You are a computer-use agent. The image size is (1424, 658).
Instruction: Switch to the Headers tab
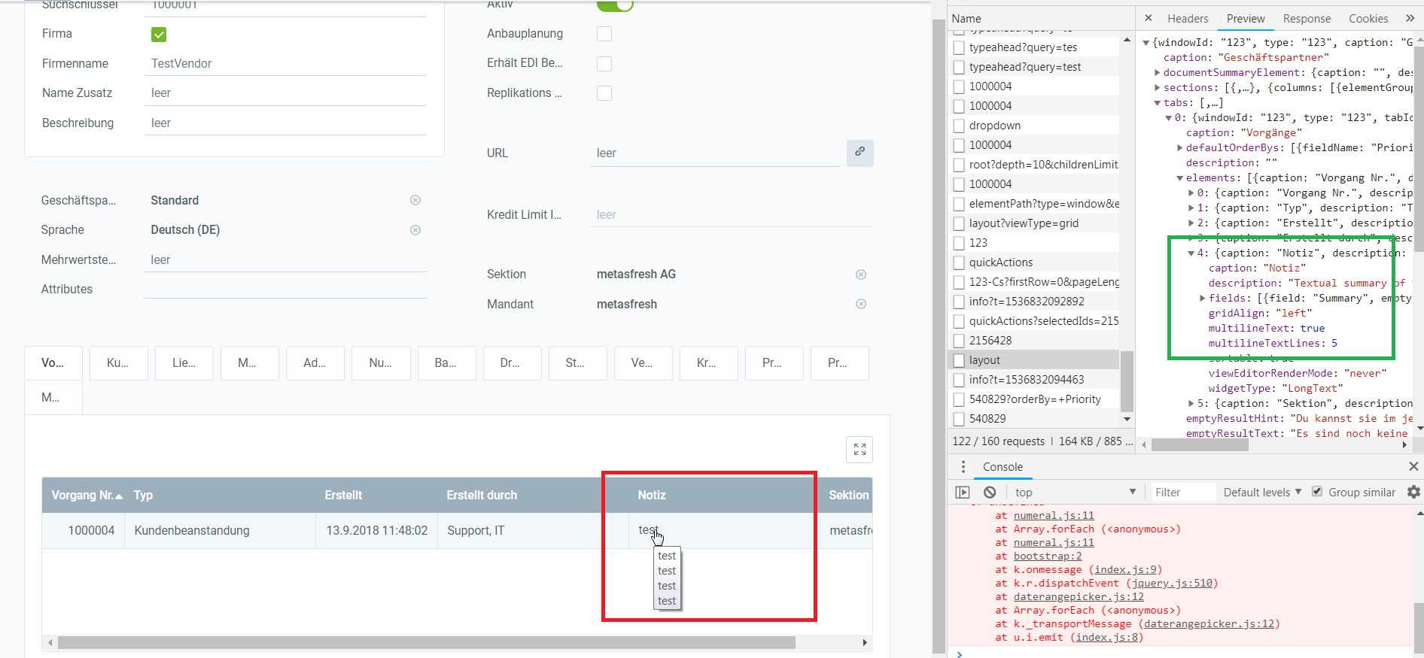pos(1188,19)
